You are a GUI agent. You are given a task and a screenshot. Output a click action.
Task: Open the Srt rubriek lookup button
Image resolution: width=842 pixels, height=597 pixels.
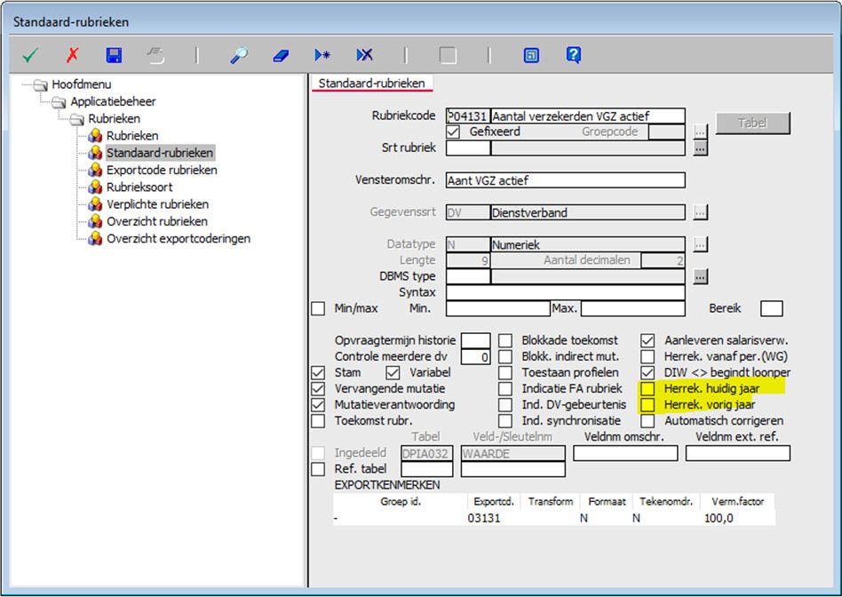click(701, 147)
